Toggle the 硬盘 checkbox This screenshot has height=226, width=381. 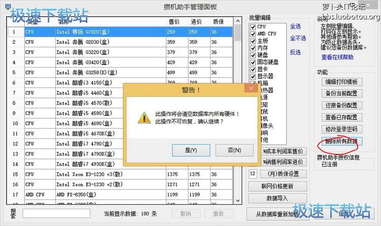253,55
